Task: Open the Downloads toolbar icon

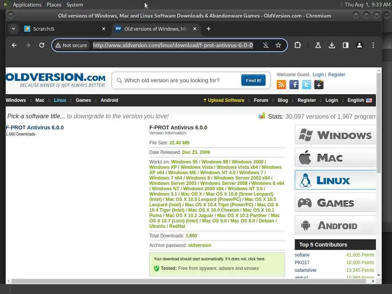Action: point(332,45)
